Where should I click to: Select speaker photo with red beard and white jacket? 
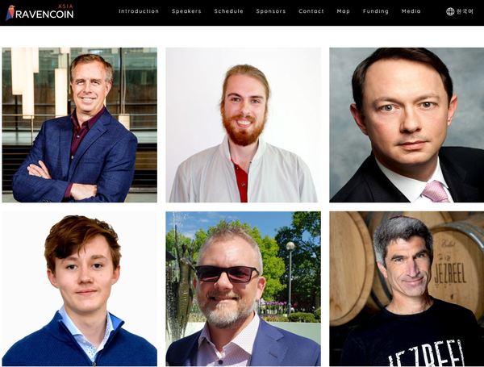(244, 125)
